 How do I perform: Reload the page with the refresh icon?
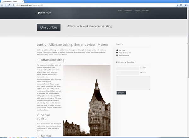[x=9, y=5]
